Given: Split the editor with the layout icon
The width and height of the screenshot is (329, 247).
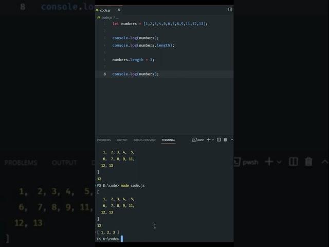Looking at the screenshot, I should [230, 10].
